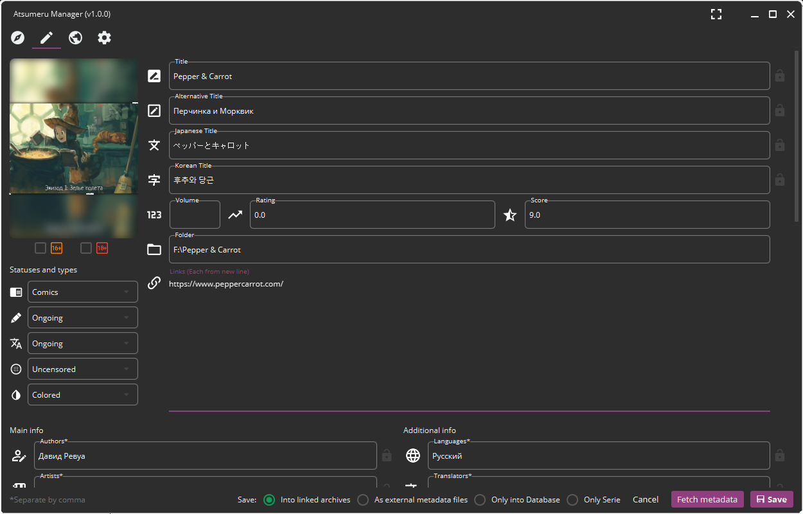Click the peppercarrot.com link text
803x514 pixels.
[226, 283]
